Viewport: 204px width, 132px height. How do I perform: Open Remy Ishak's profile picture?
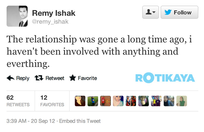[x=17, y=16]
